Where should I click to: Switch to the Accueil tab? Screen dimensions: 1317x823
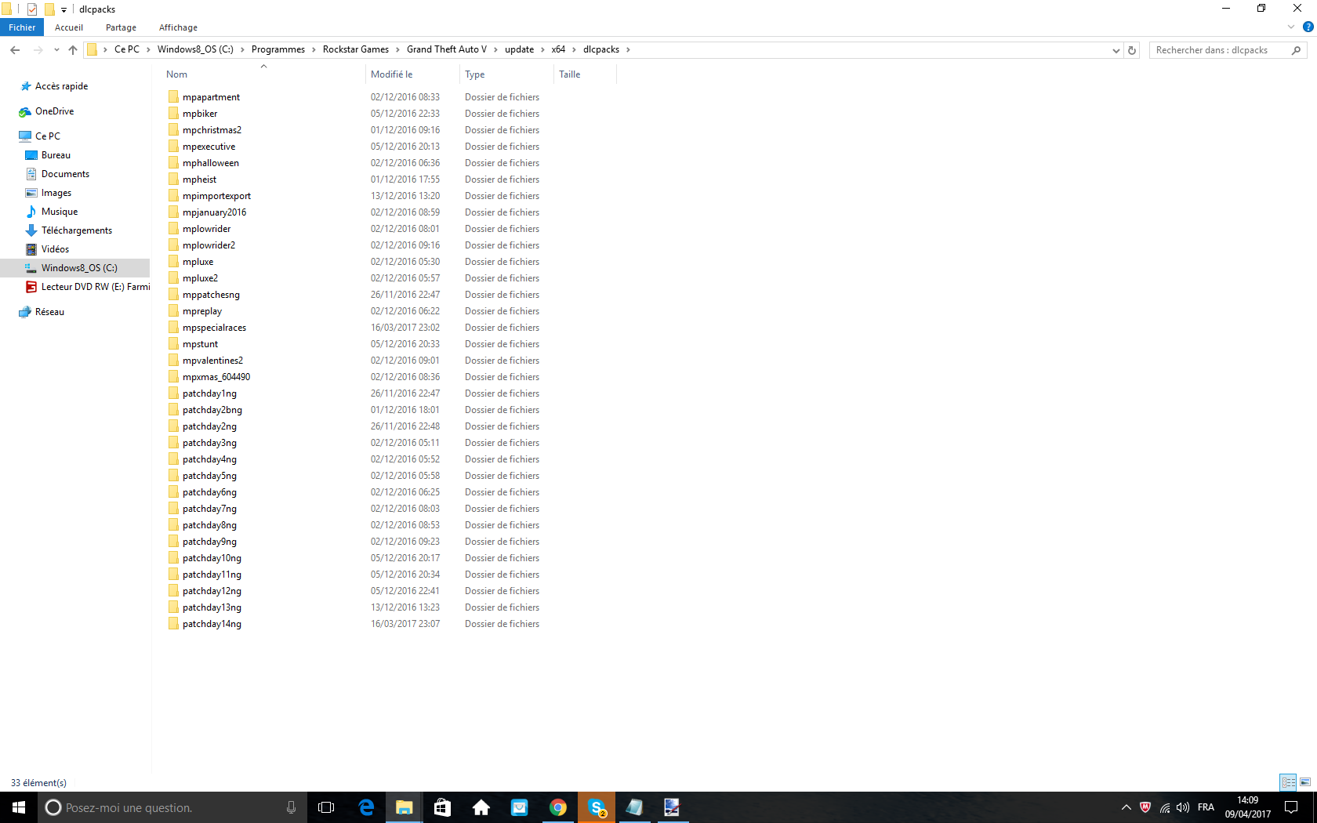pyautogui.click(x=69, y=27)
